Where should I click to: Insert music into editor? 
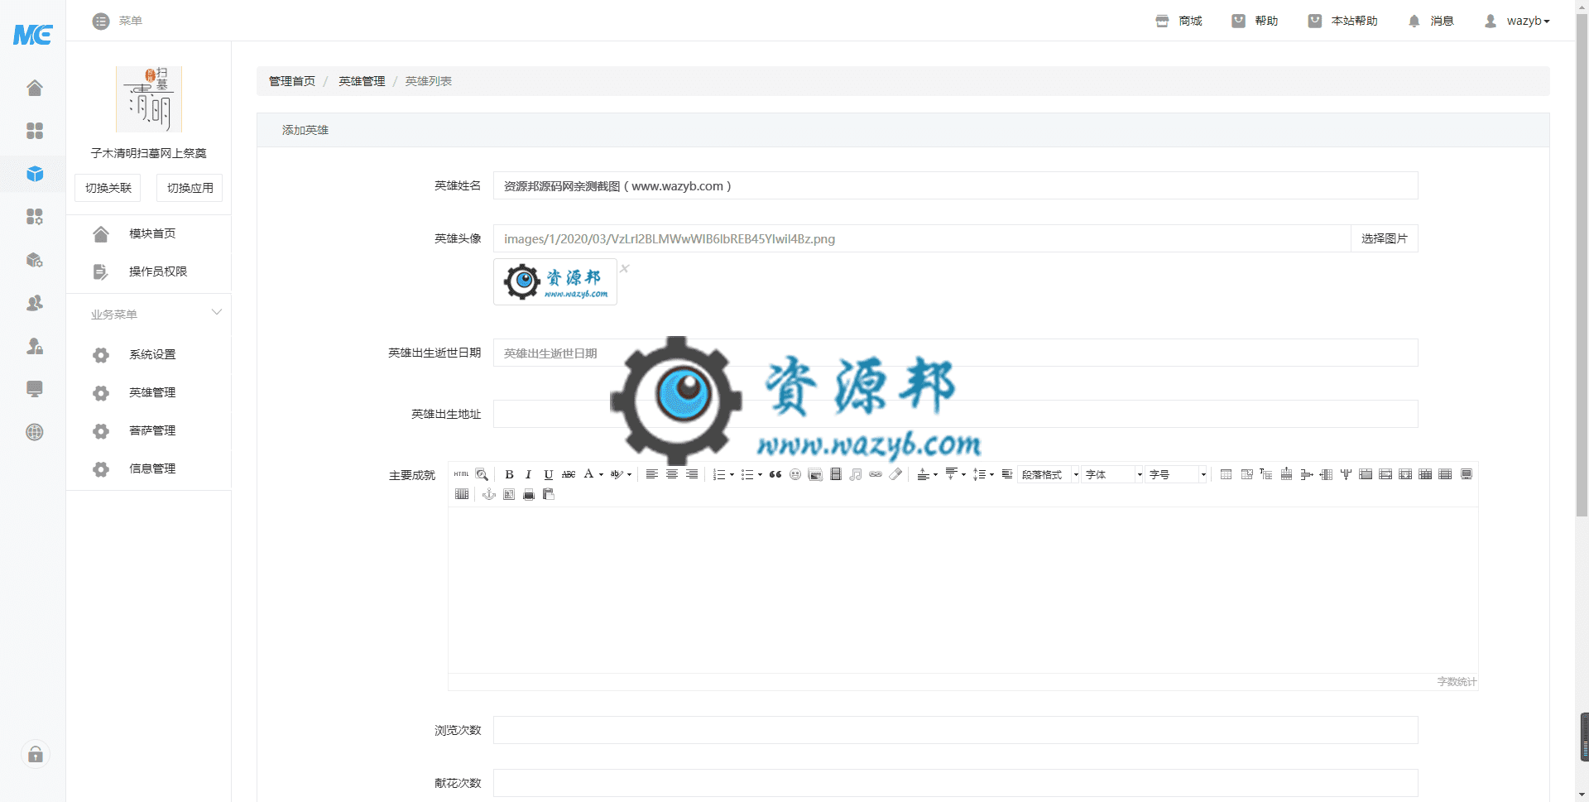(856, 474)
